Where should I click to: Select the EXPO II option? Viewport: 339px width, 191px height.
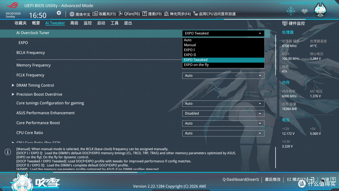[x=223, y=55]
